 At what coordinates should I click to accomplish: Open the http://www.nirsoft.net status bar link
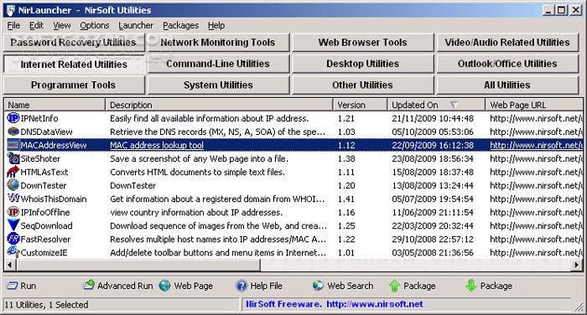pos(375,304)
